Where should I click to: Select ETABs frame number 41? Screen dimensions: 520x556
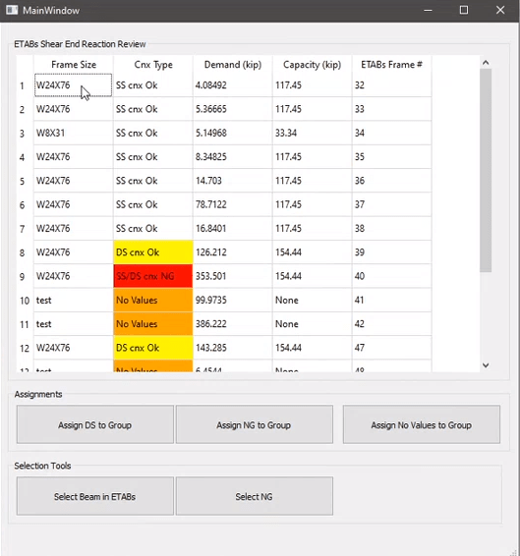coord(392,300)
